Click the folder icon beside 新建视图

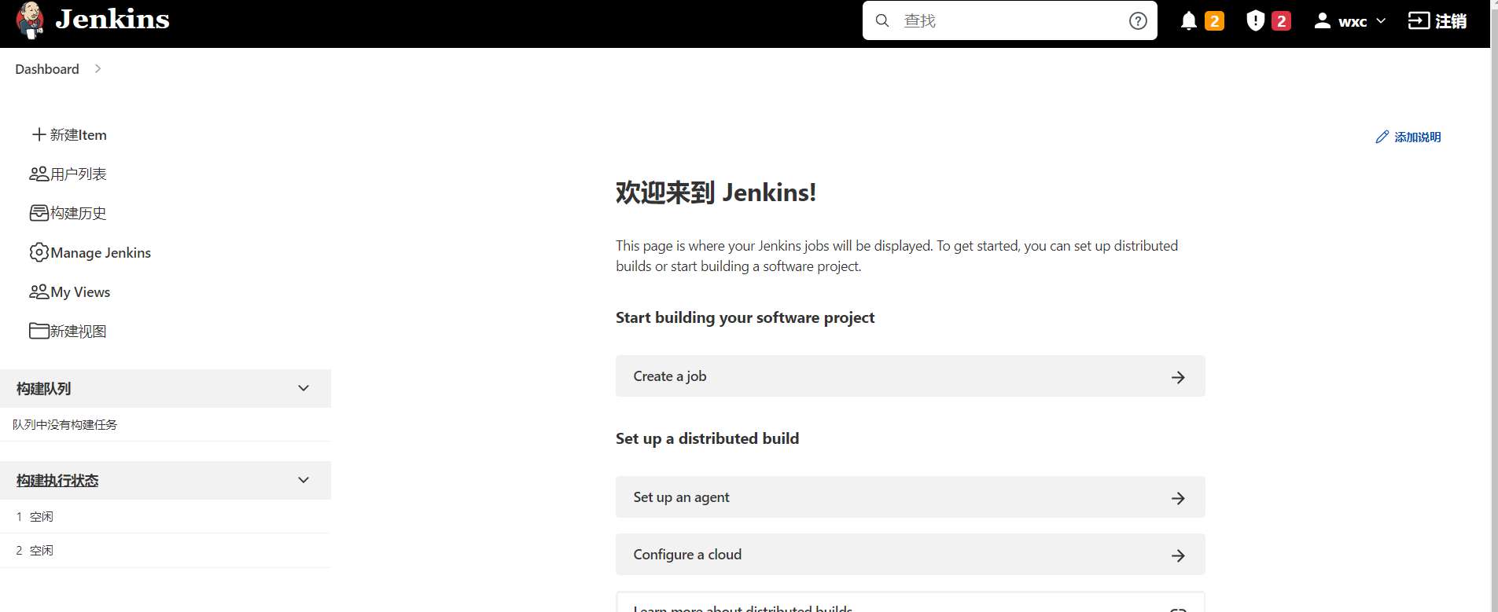(39, 331)
